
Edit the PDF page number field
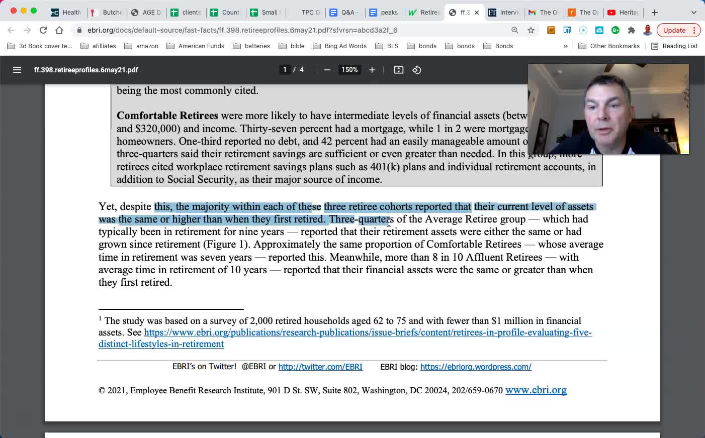coord(285,70)
